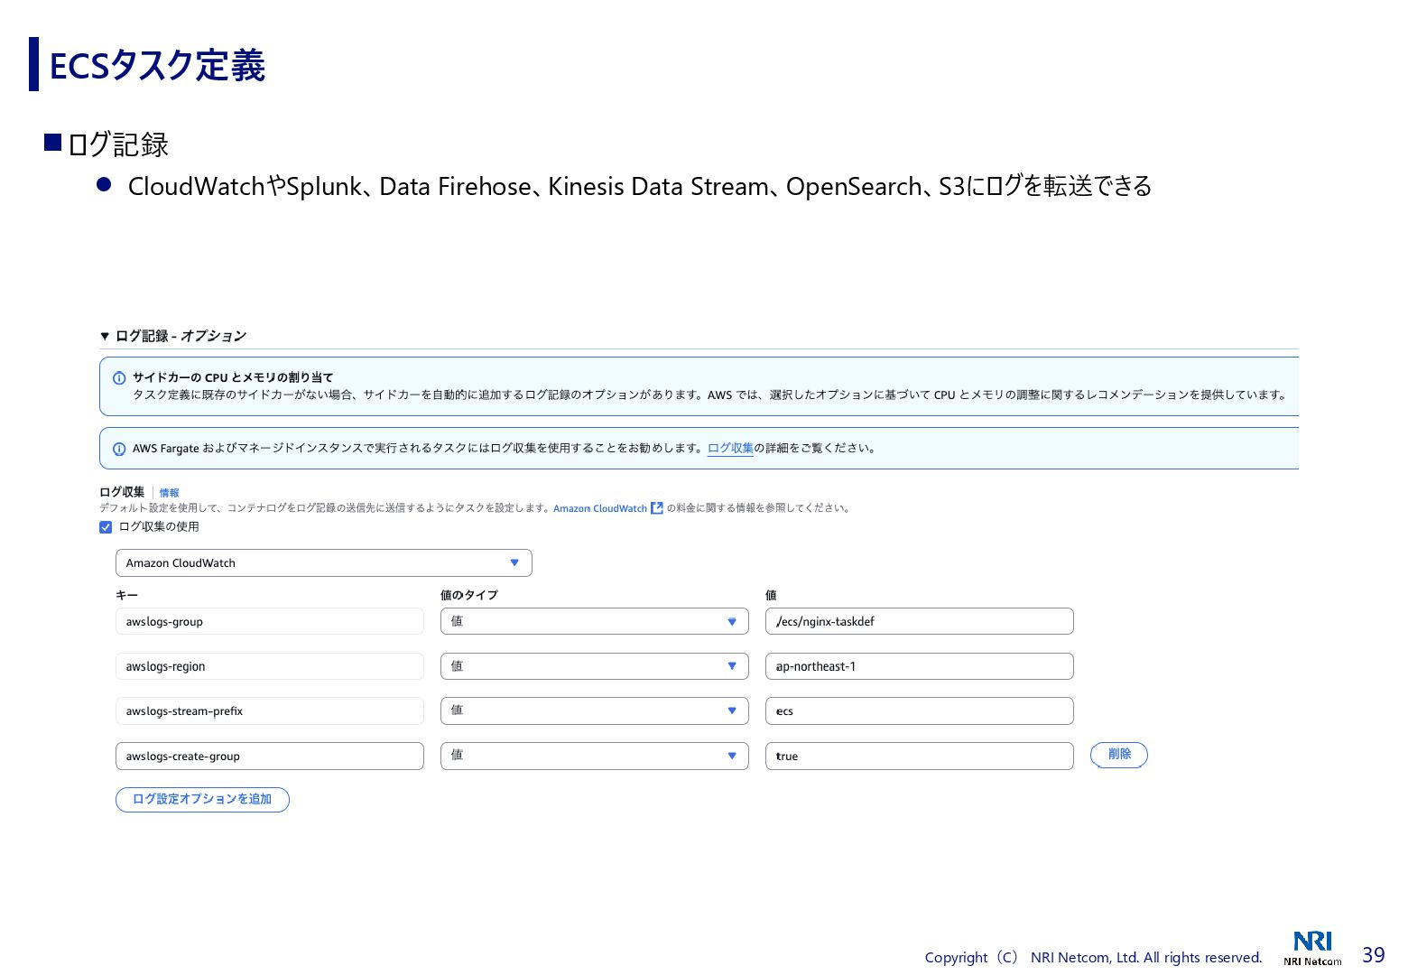Open value type dropdown for awslogs-group

click(595, 621)
